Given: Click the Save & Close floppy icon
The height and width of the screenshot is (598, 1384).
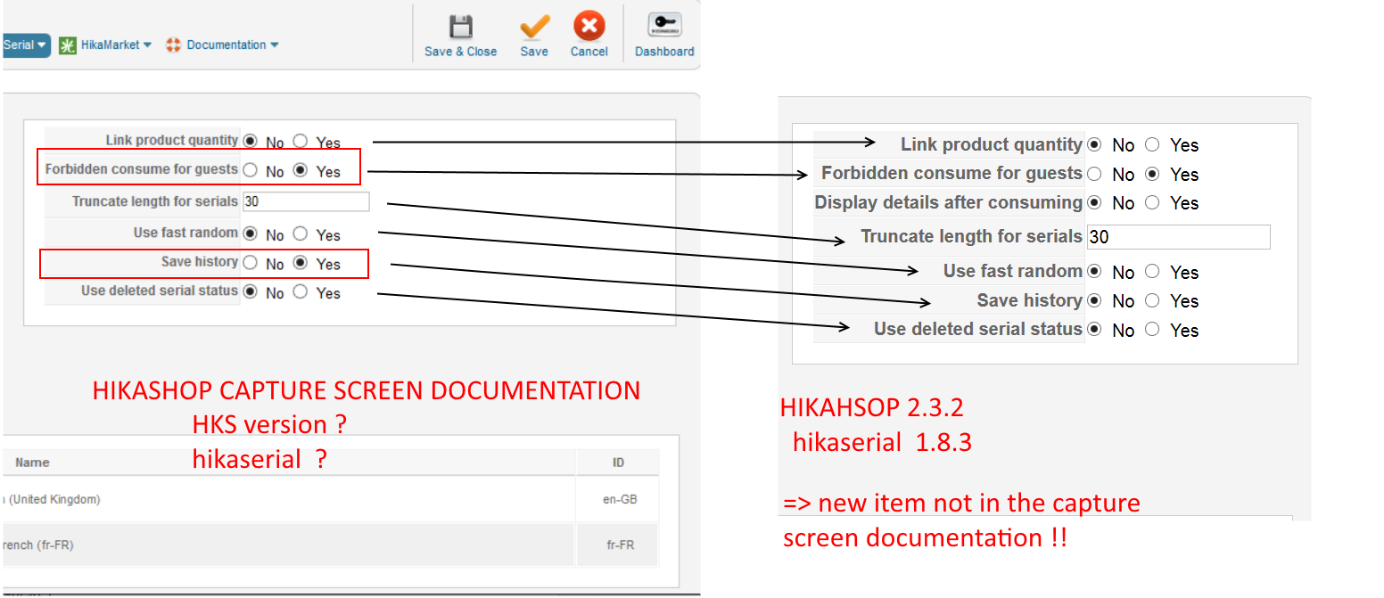Looking at the screenshot, I should click(x=460, y=26).
